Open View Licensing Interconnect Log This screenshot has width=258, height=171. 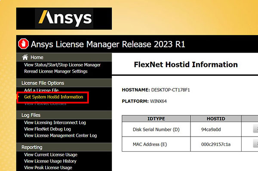[55, 122]
